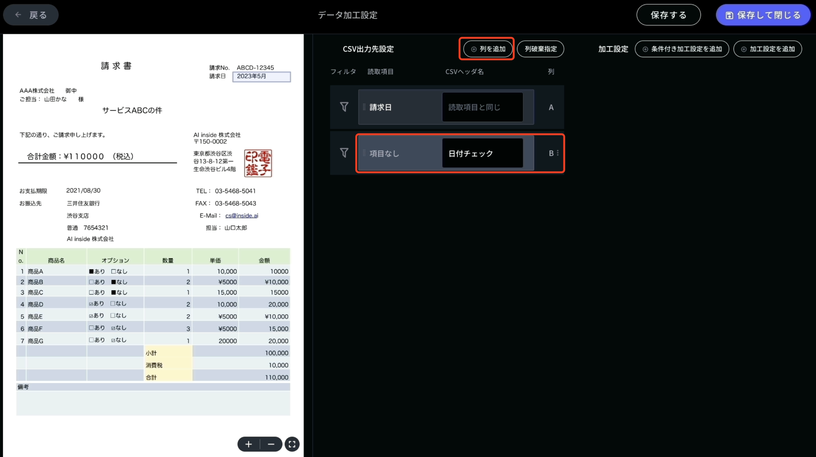The width and height of the screenshot is (816, 457).
Task: Zoom into the invoice preview with plus icon
Action: pos(248,444)
